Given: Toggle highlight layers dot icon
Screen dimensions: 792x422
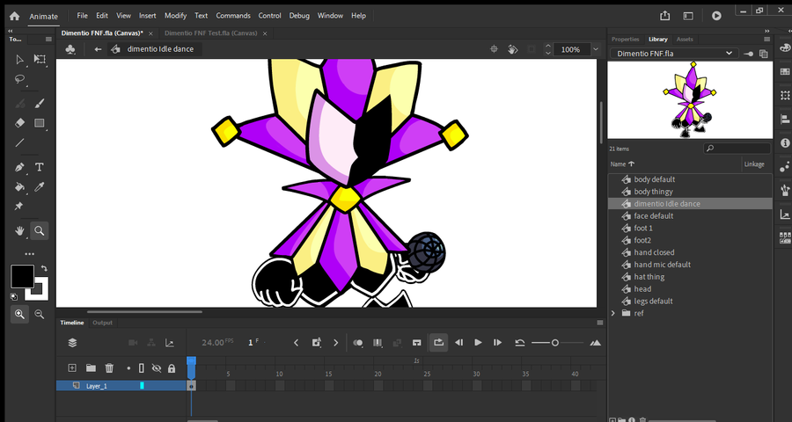Looking at the screenshot, I should 128,368.
